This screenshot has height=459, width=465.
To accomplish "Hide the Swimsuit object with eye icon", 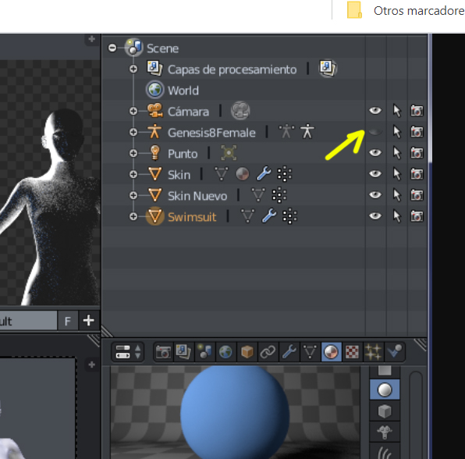I will (375, 216).
